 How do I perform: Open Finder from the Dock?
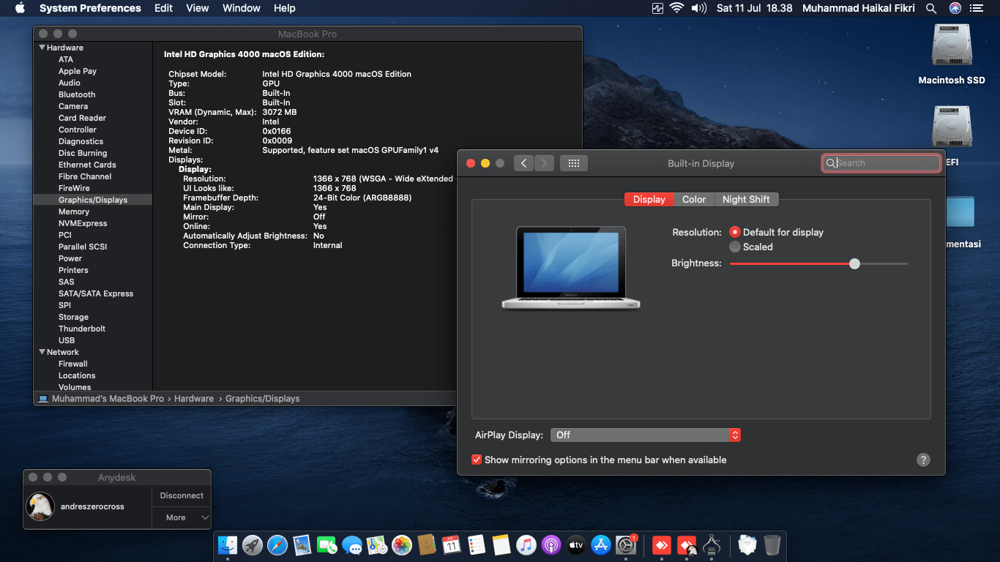228,545
